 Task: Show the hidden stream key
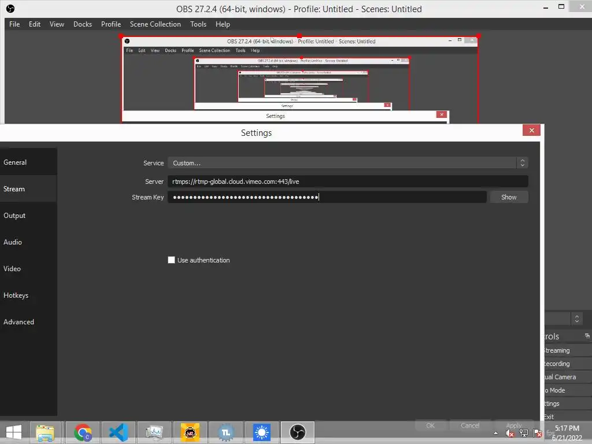coord(509,197)
